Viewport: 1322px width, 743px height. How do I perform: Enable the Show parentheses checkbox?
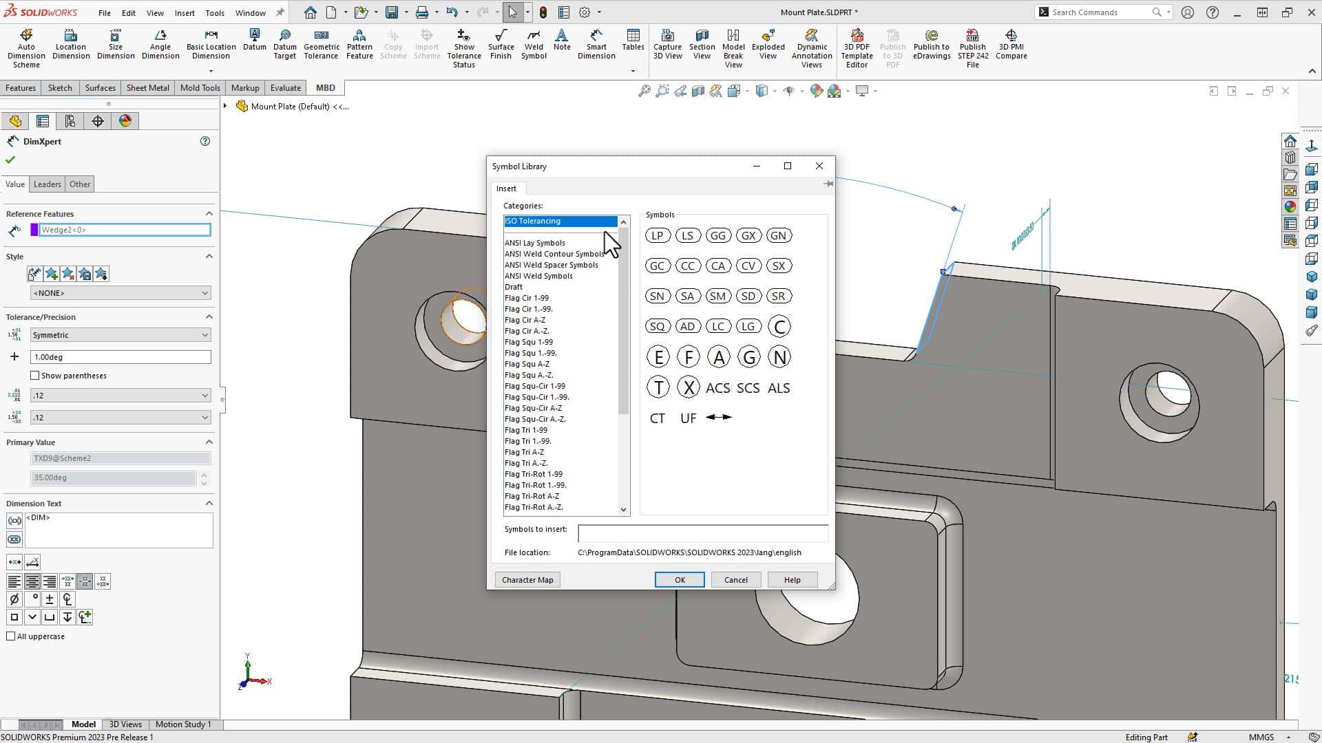(35, 375)
